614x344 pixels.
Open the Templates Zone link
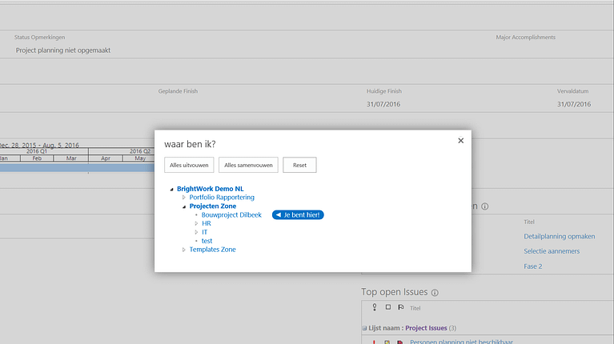click(x=213, y=250)
